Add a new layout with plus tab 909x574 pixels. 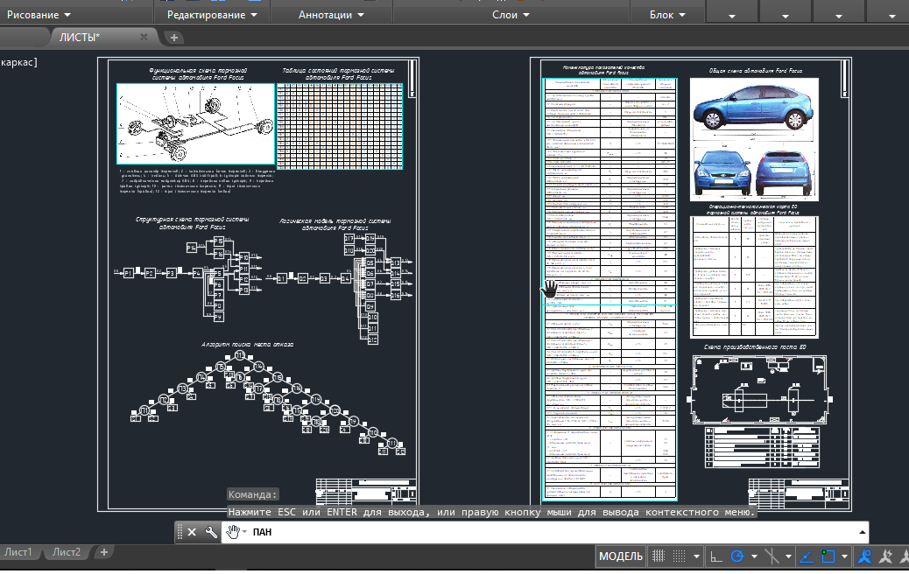tap(103, 552)
